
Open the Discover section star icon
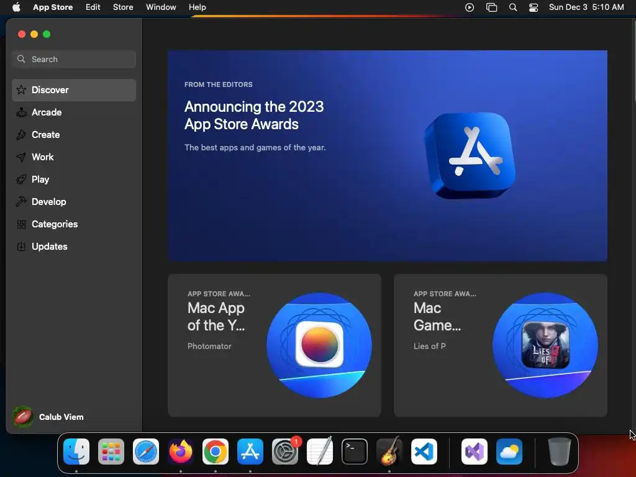coord(21,89)
